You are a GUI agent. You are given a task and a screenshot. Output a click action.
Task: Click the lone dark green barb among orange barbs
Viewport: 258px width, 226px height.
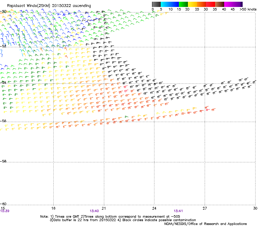point(126,117)
